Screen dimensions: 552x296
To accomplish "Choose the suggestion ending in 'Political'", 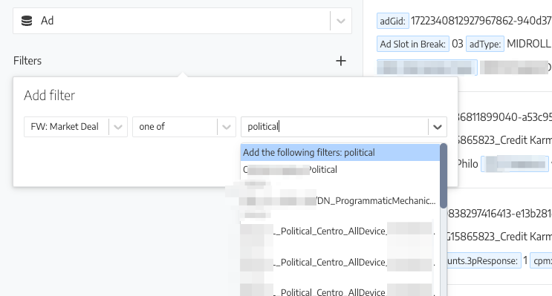I will click(340, 170).
